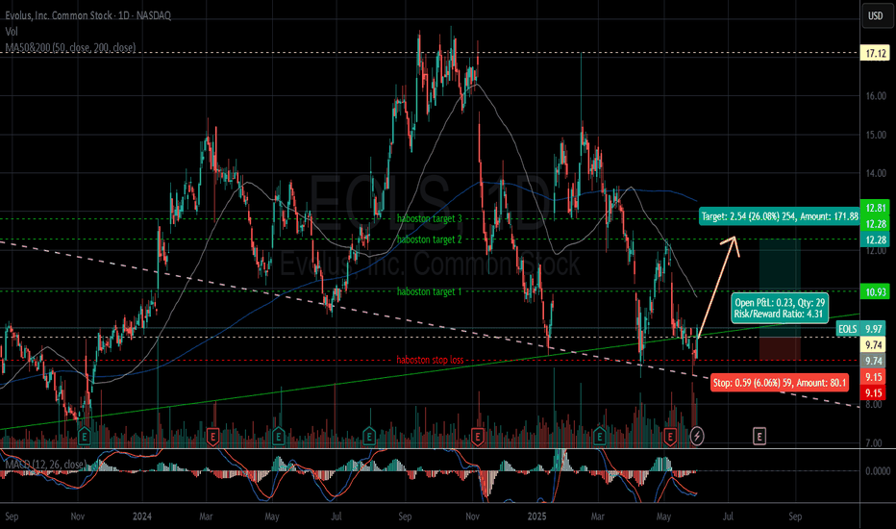Select the red loss zone of long position
The width and height of the screenshot is (896, 529).
(x=780, y=349)
